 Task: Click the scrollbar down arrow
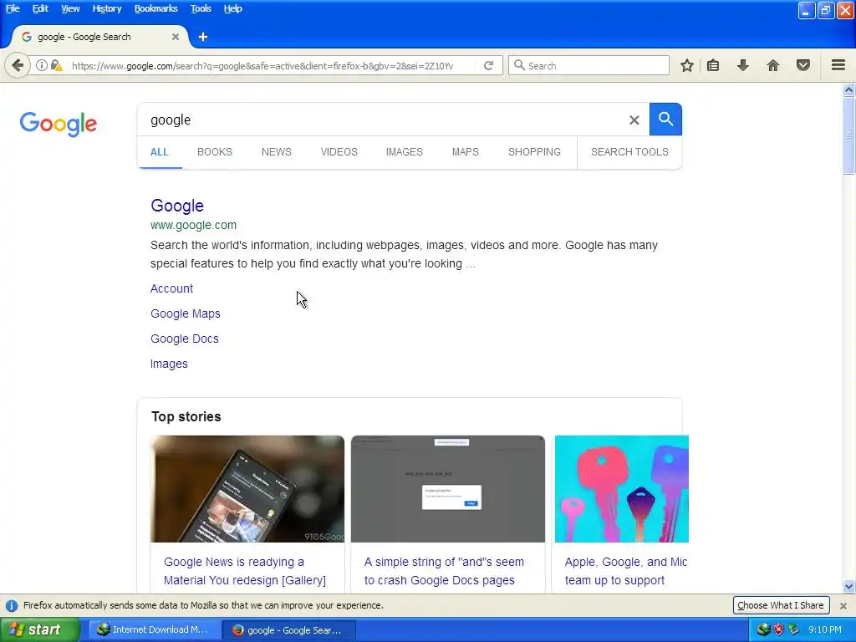coord(848,587)
